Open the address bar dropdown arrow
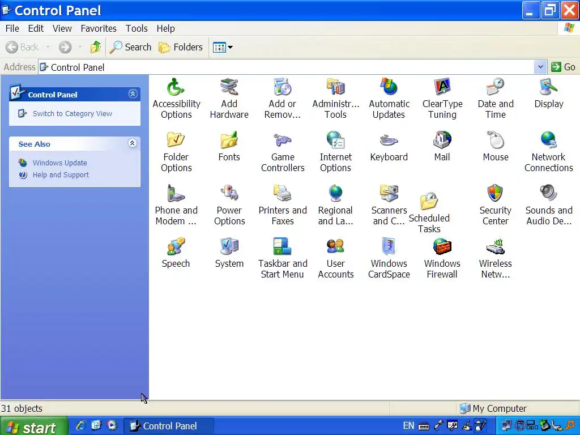580x435 pixels. pyautogui.click(x=540, y=67)
